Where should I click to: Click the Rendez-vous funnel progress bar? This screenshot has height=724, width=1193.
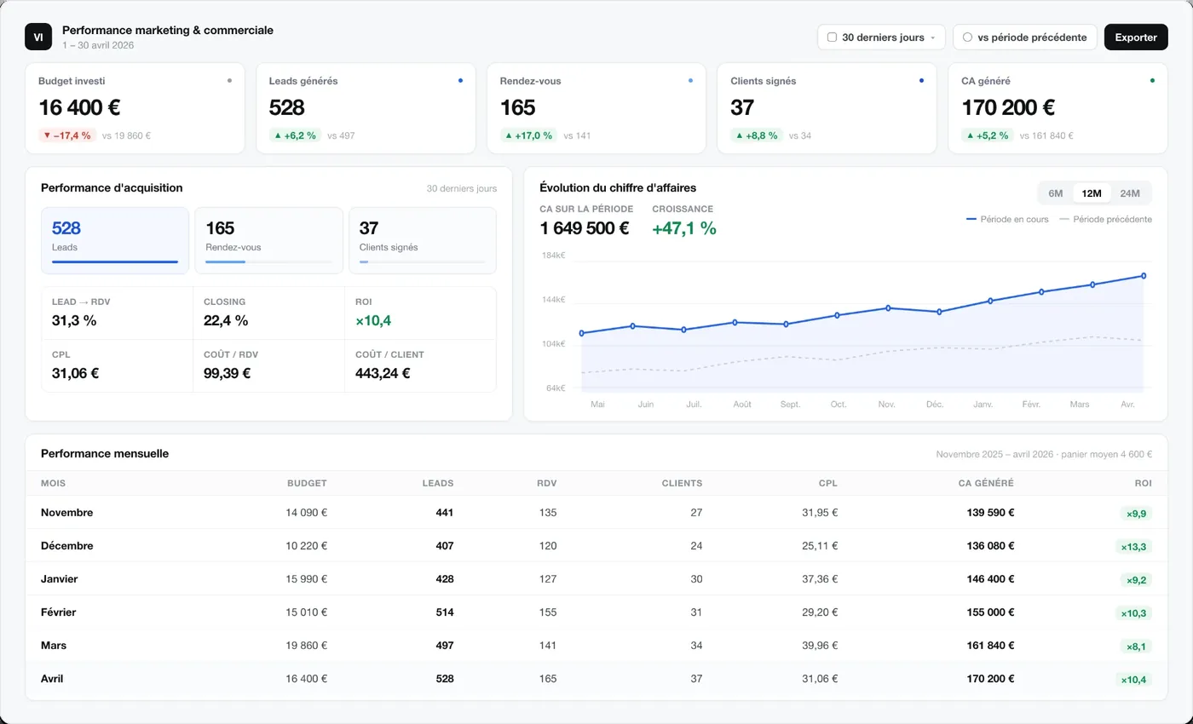coord(269,261)
